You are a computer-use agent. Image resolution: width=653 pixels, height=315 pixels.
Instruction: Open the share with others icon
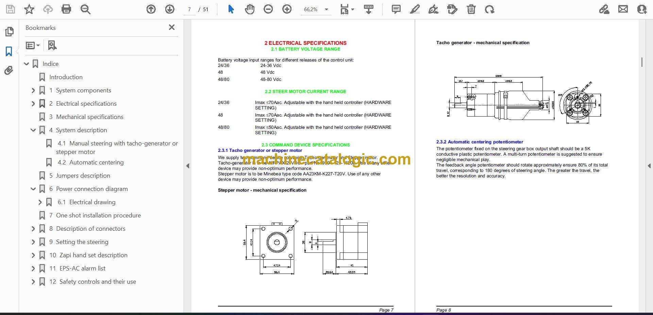pyautogui.click(x=642, y=9)
